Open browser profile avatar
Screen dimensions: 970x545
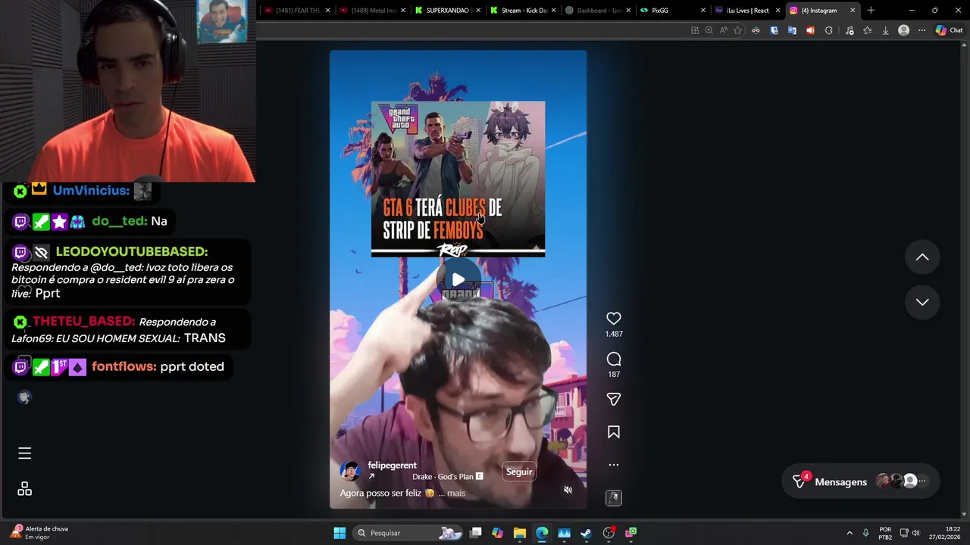(903, 30)
